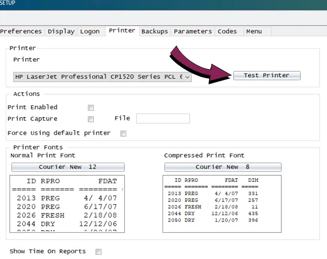Viewport: 327px width, 259px height.
Task: Open the Preferences tab
Action: pyautogui.click(x=21, y=31)
